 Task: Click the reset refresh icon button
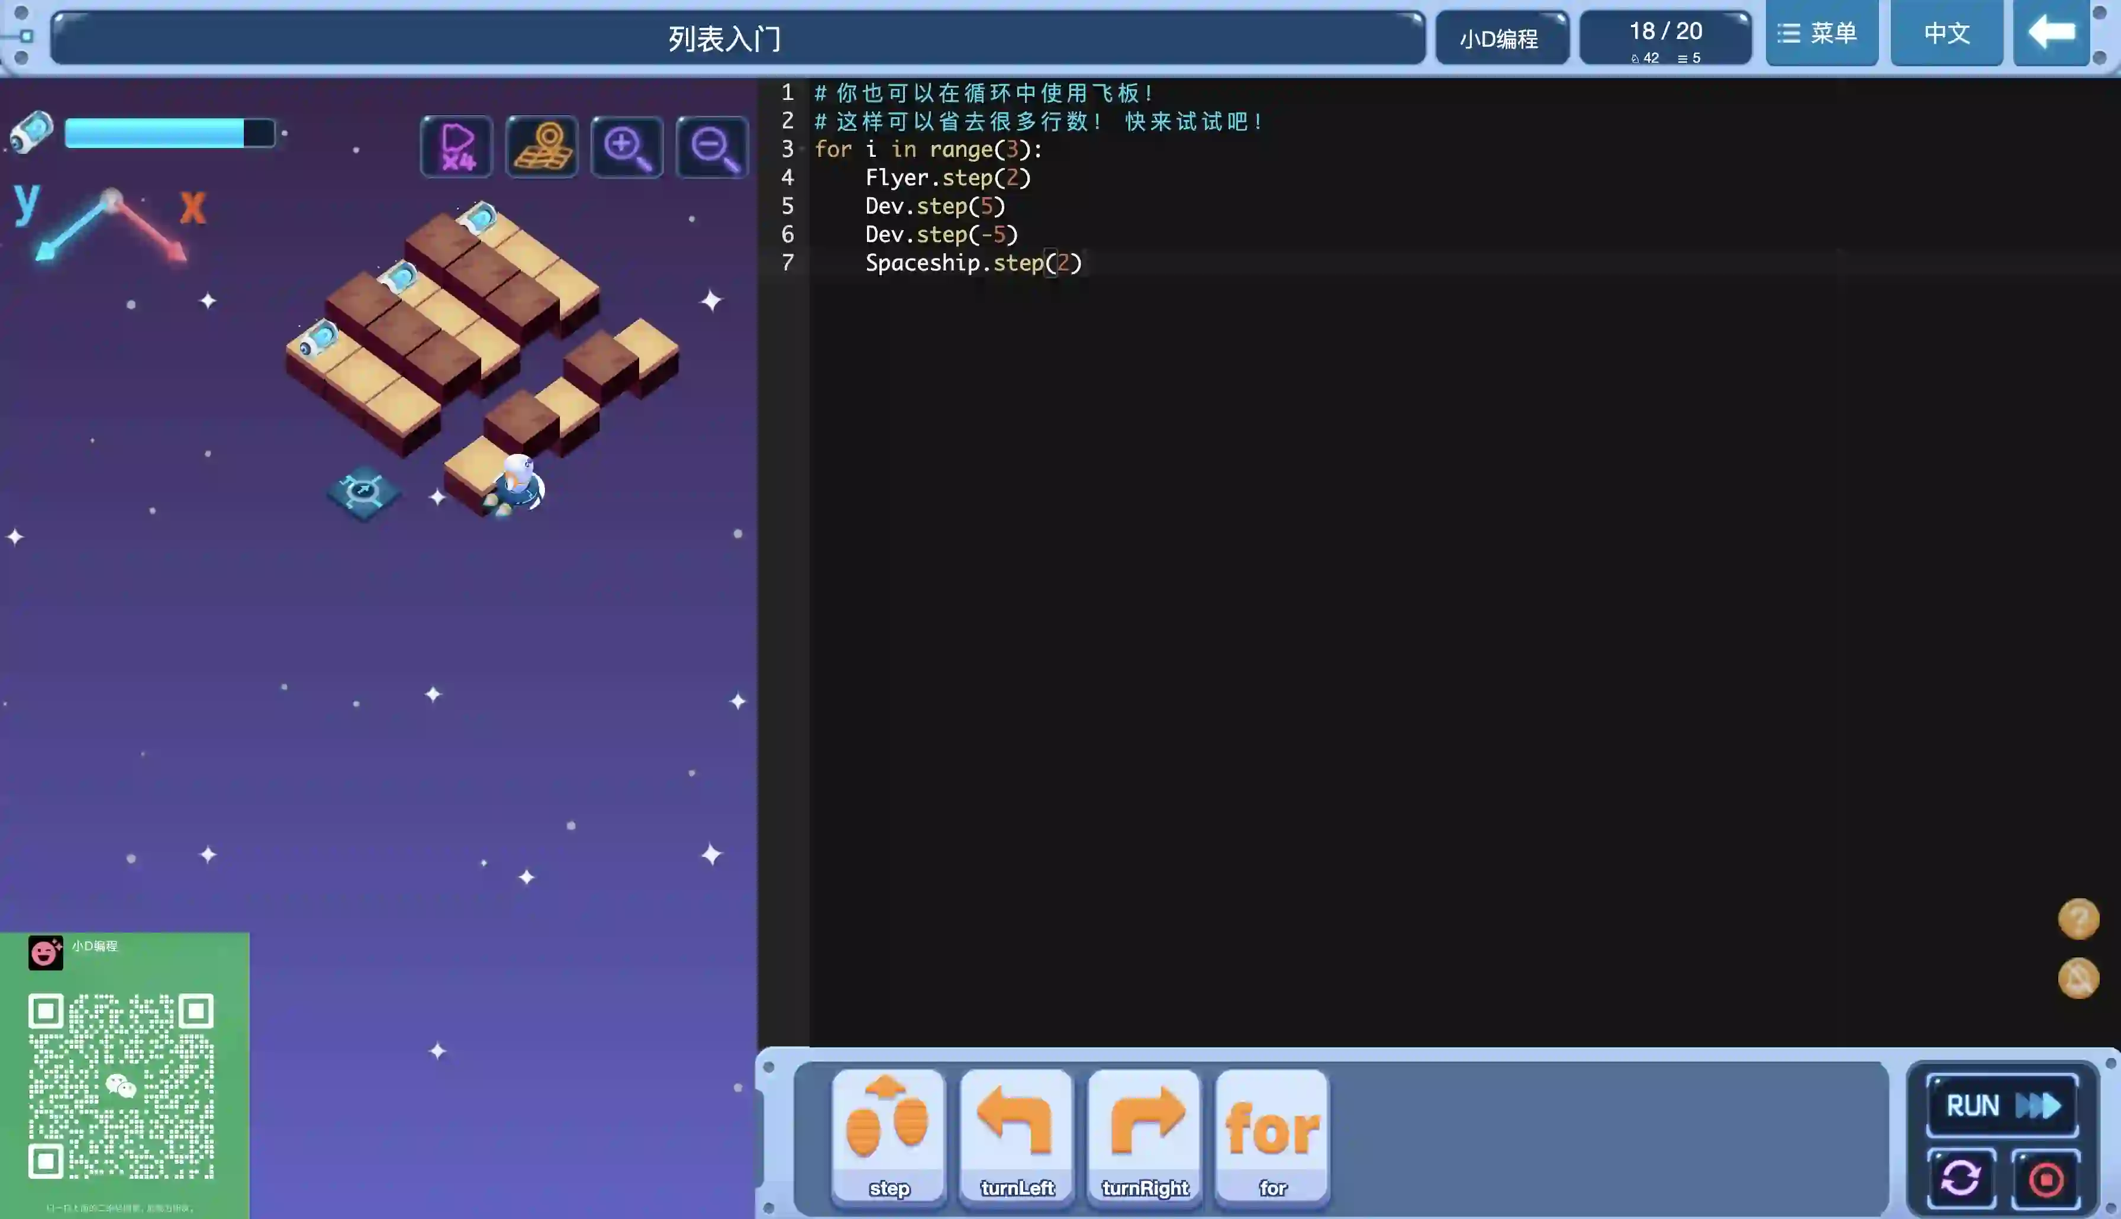[1961, 1178]
